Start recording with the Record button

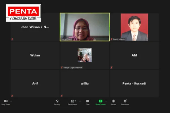(113, 102)
